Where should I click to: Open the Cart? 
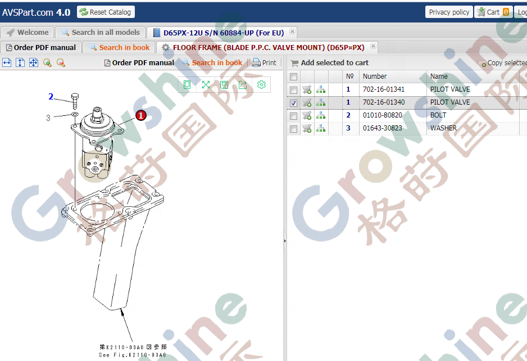tap(493, 12)
